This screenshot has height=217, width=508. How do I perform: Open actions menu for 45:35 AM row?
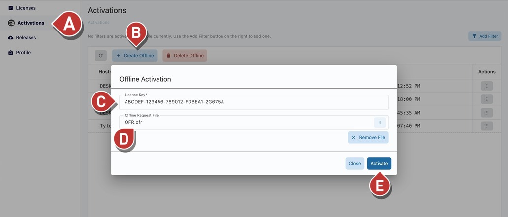(487, 113)
